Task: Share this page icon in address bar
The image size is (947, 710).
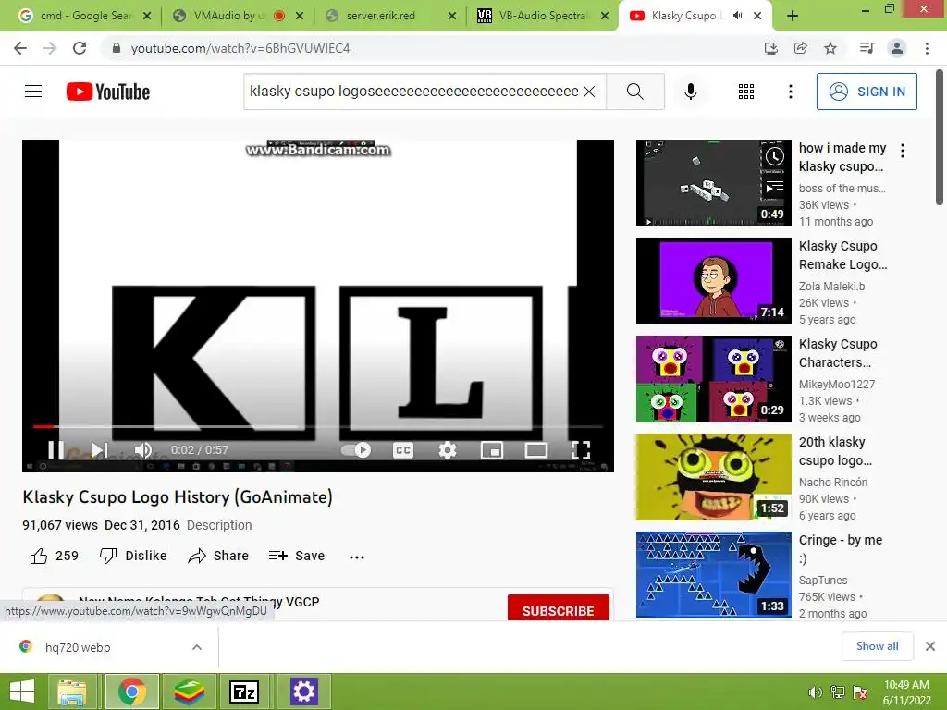Action: [x=800, y=48]
